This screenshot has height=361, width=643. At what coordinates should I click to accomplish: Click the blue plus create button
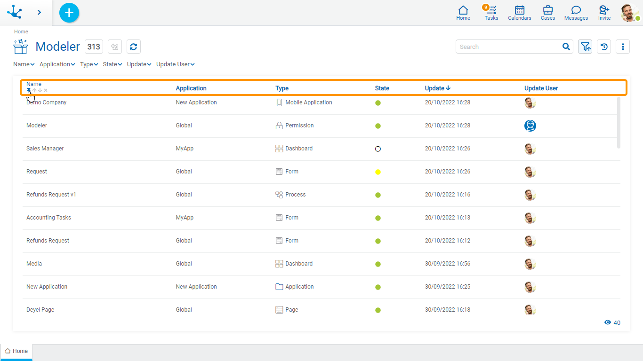coord(69,13)
